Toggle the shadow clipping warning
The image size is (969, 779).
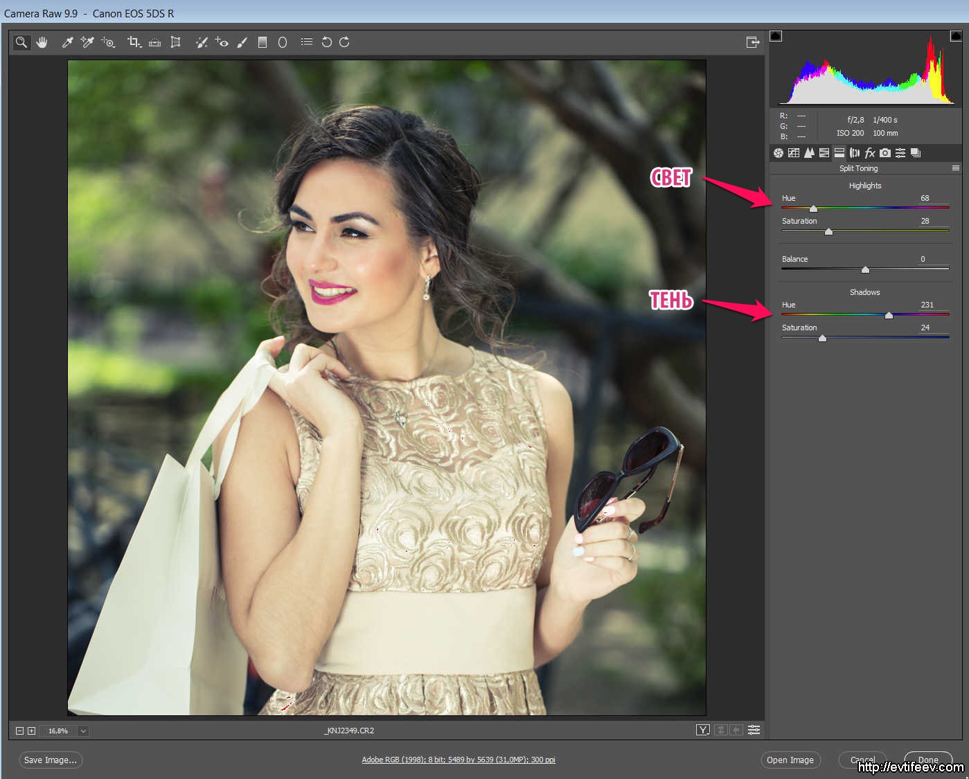[x=776, y=36]
